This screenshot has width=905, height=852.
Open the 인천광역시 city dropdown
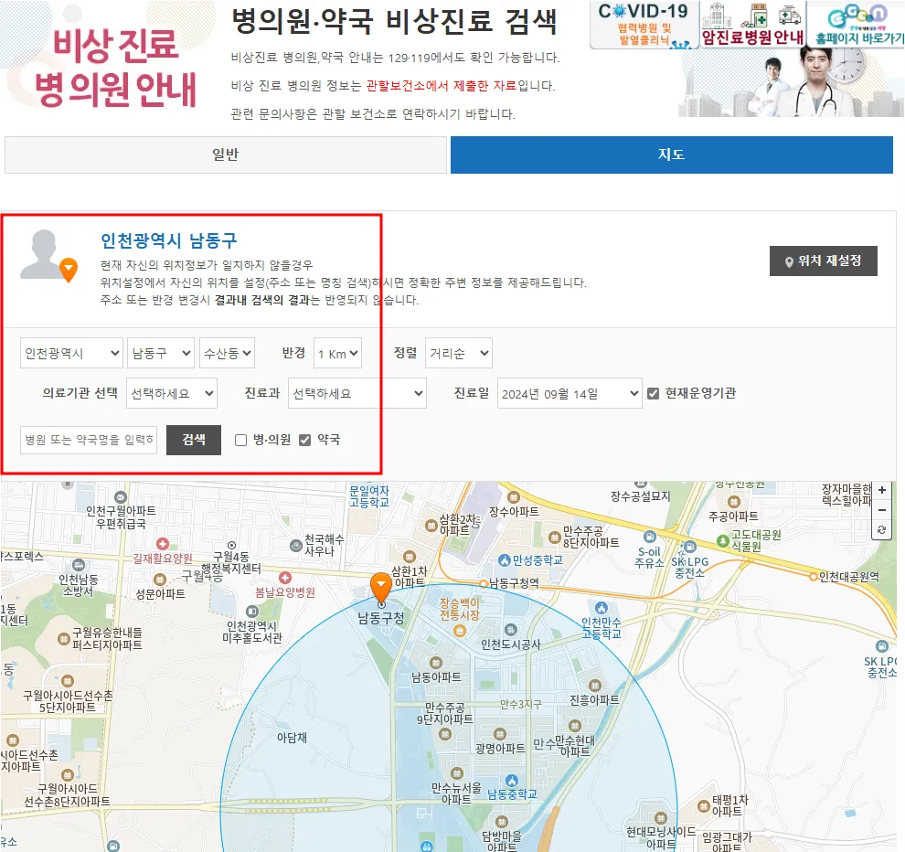(x=71, y=353)
